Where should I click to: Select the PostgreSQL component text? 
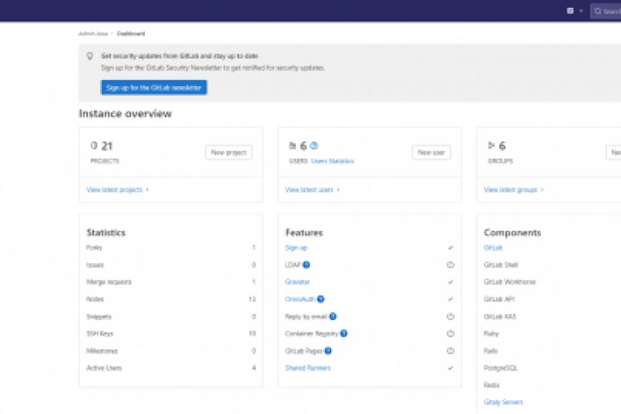tap(500, 368)
